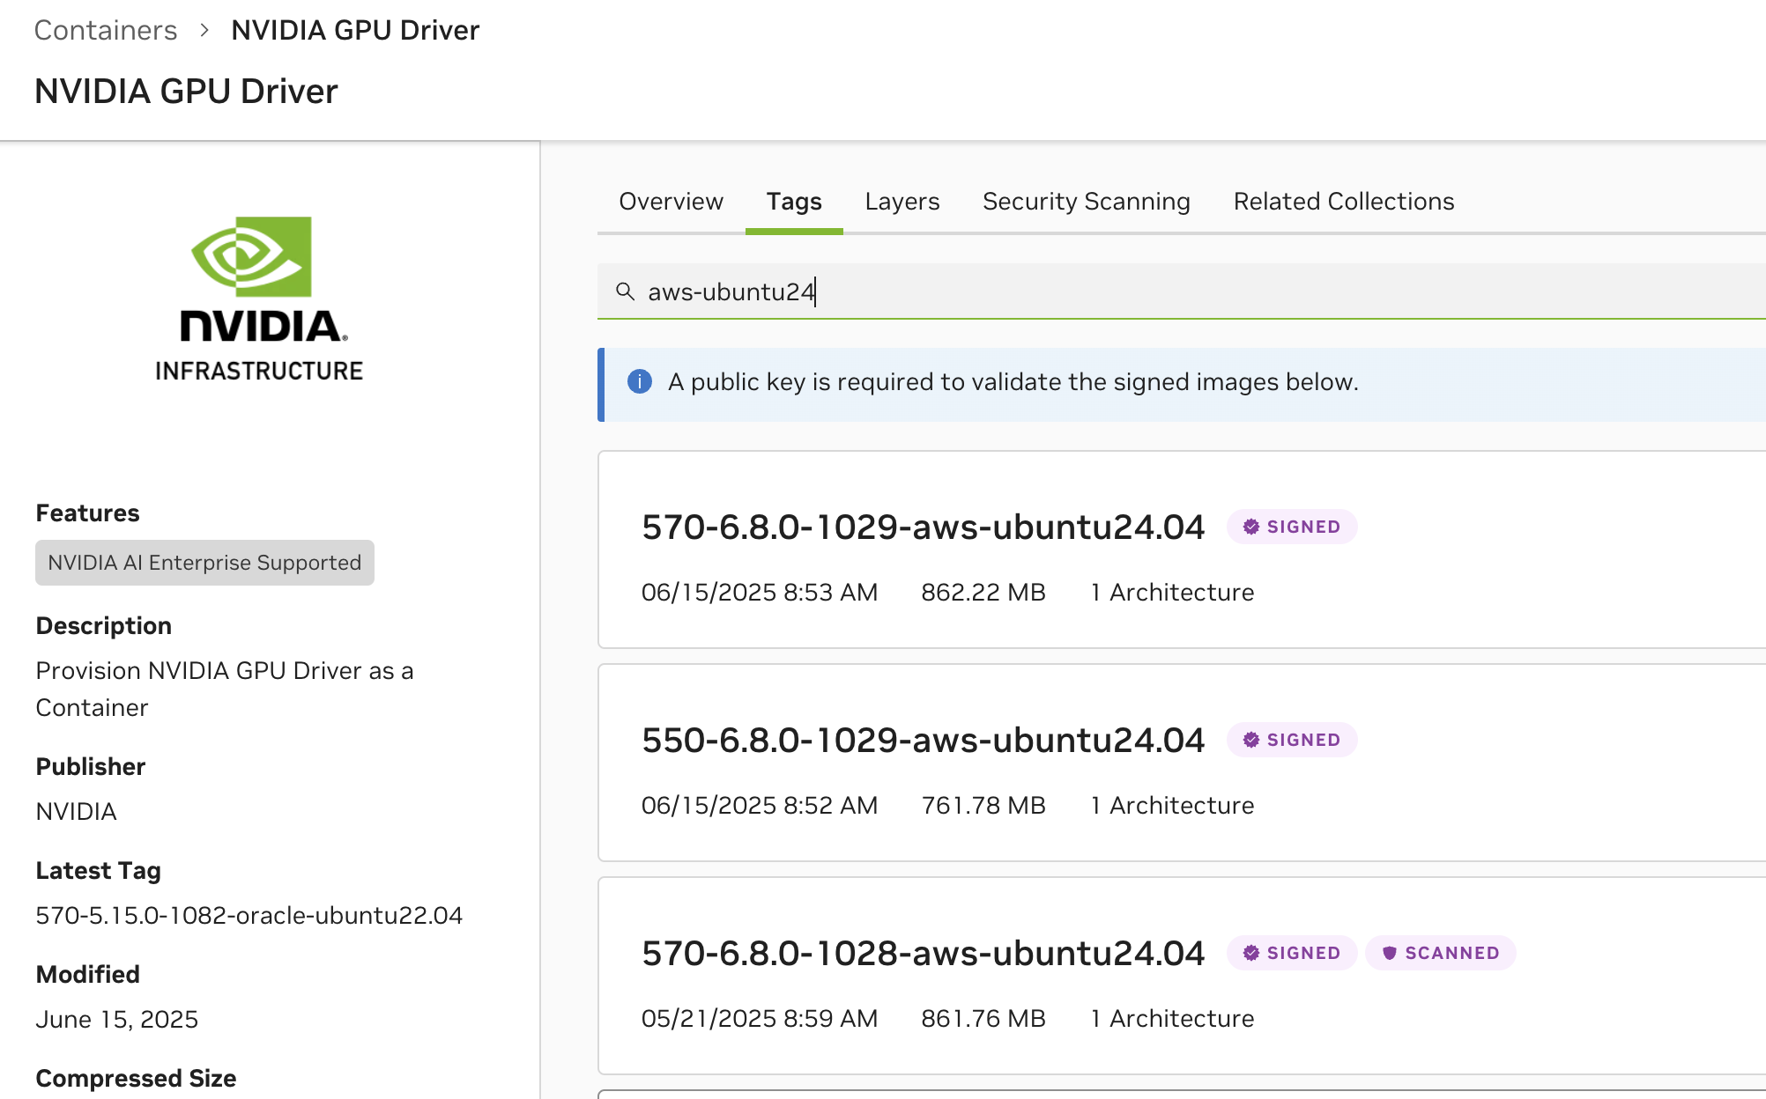
Task: View the Related Collections tab
Action: (1343, 202)
